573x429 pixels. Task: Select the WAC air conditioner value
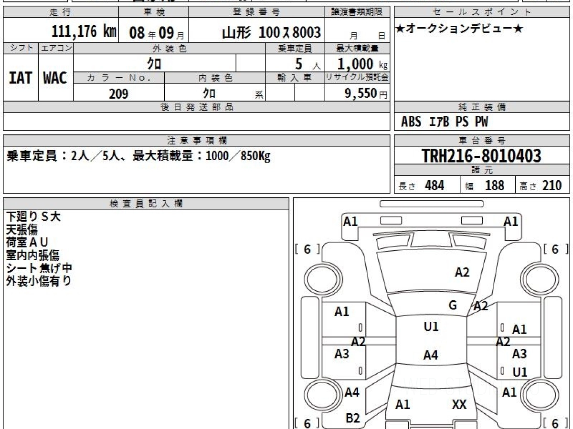(55, 78)
